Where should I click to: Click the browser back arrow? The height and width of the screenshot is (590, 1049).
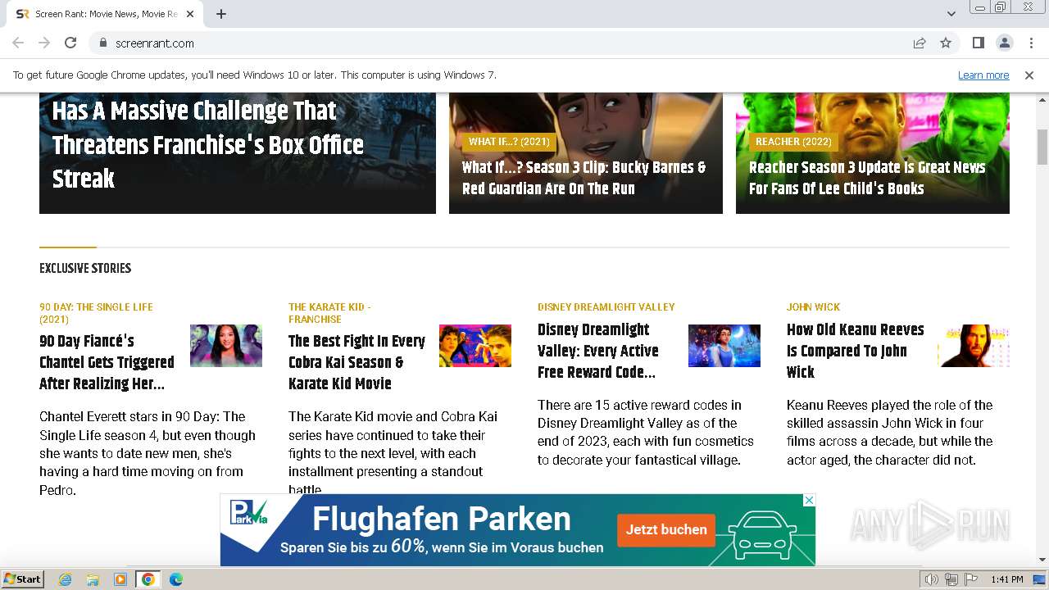pyautogui.click(x=18, y=43)
